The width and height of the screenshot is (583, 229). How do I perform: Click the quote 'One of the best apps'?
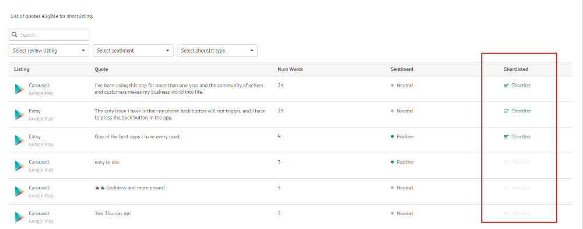(x=138, y=137)
